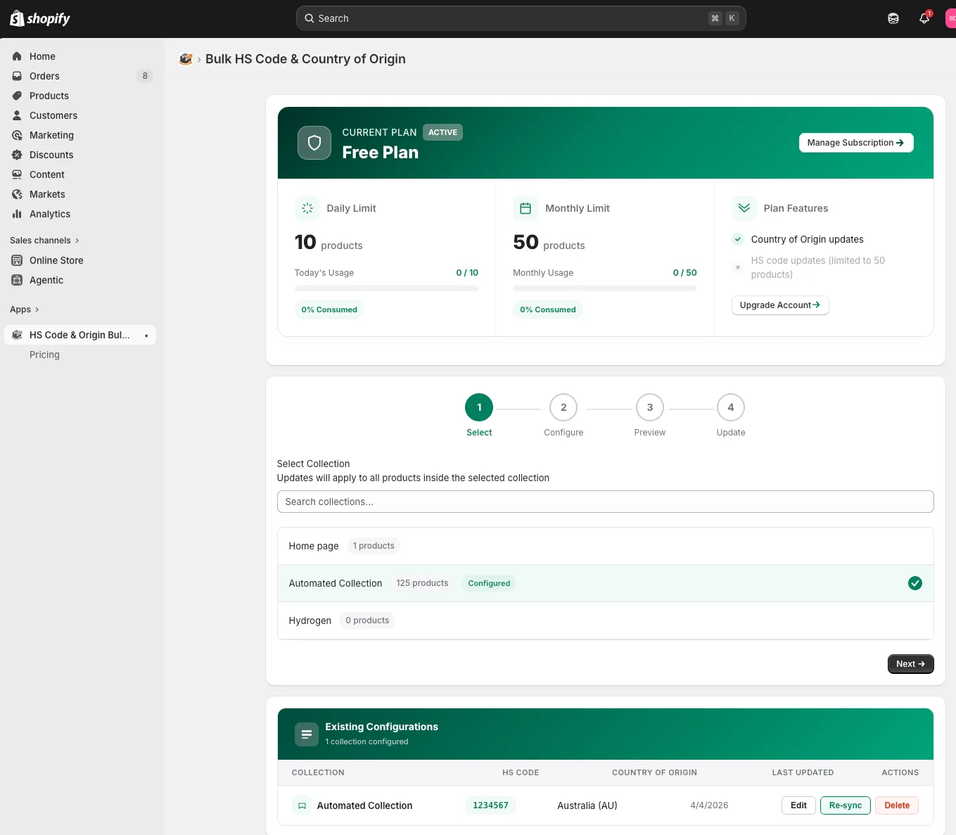Click the 4/4/2026 last updated date

click(709, 805)
